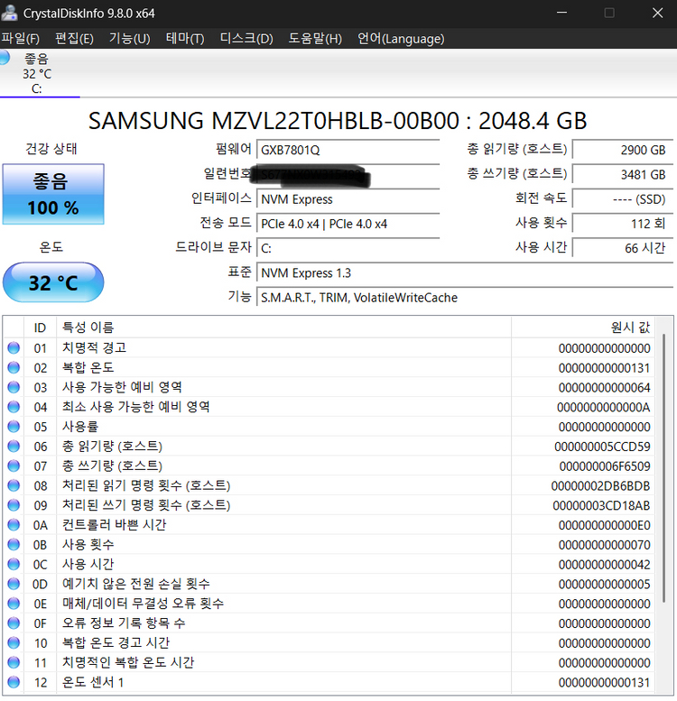The height and width of the screenshot is (701, 677).
Task: Open the 디스크(D) menu
Action: (x=246, y=39)
